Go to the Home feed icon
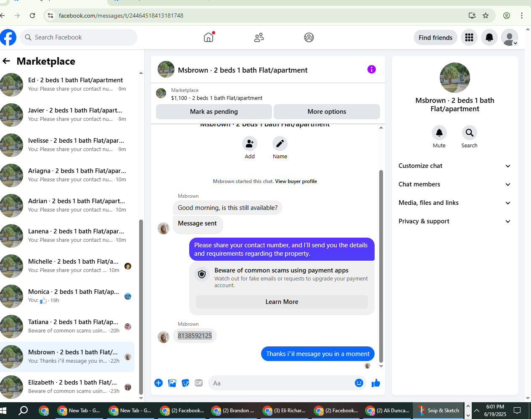The width and height of the screenshot is (531, 419). 209,37
